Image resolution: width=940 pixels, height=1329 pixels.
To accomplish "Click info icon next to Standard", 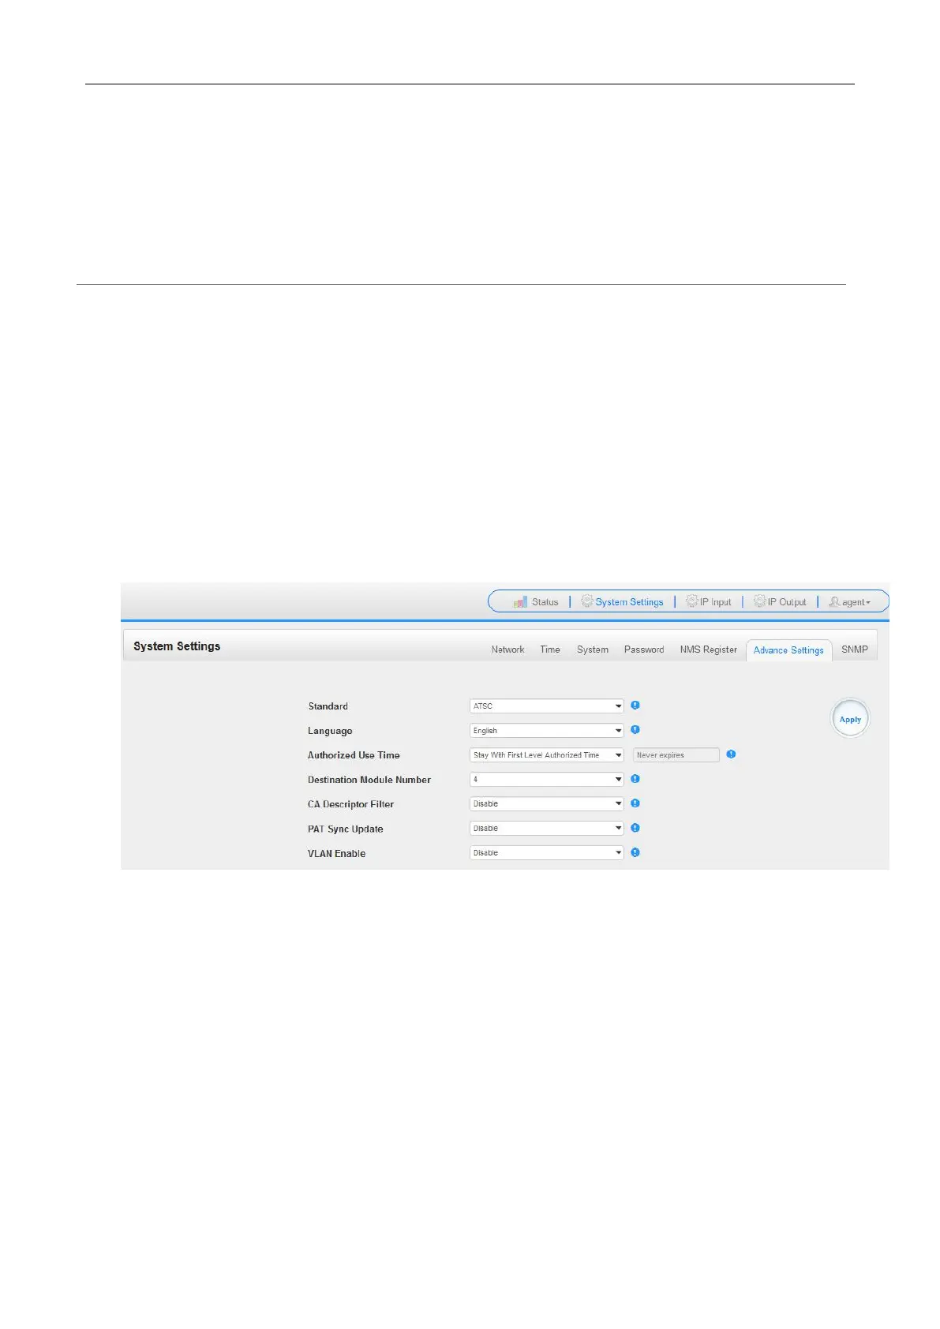I will [635, 706].
